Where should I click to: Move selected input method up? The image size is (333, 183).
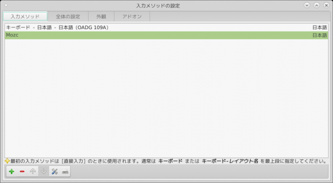(x=33, y=171)
